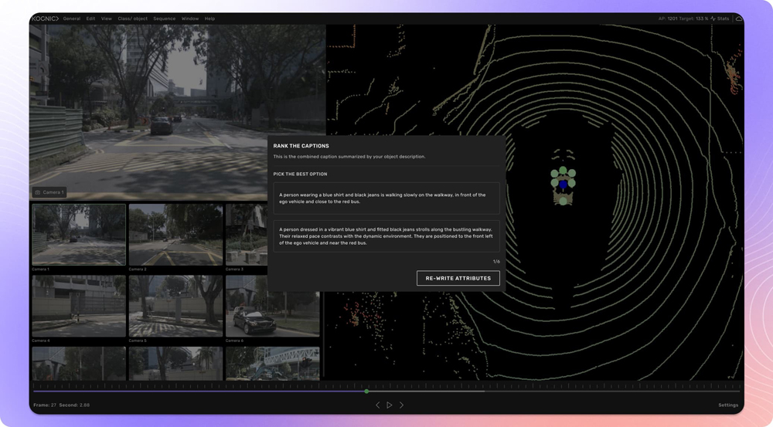Pick the first caption option
This screenshot has width=773, height=427.
[386, 198]
